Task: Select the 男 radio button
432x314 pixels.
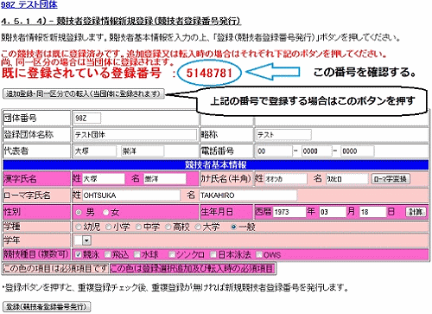Action: [79, 213]
